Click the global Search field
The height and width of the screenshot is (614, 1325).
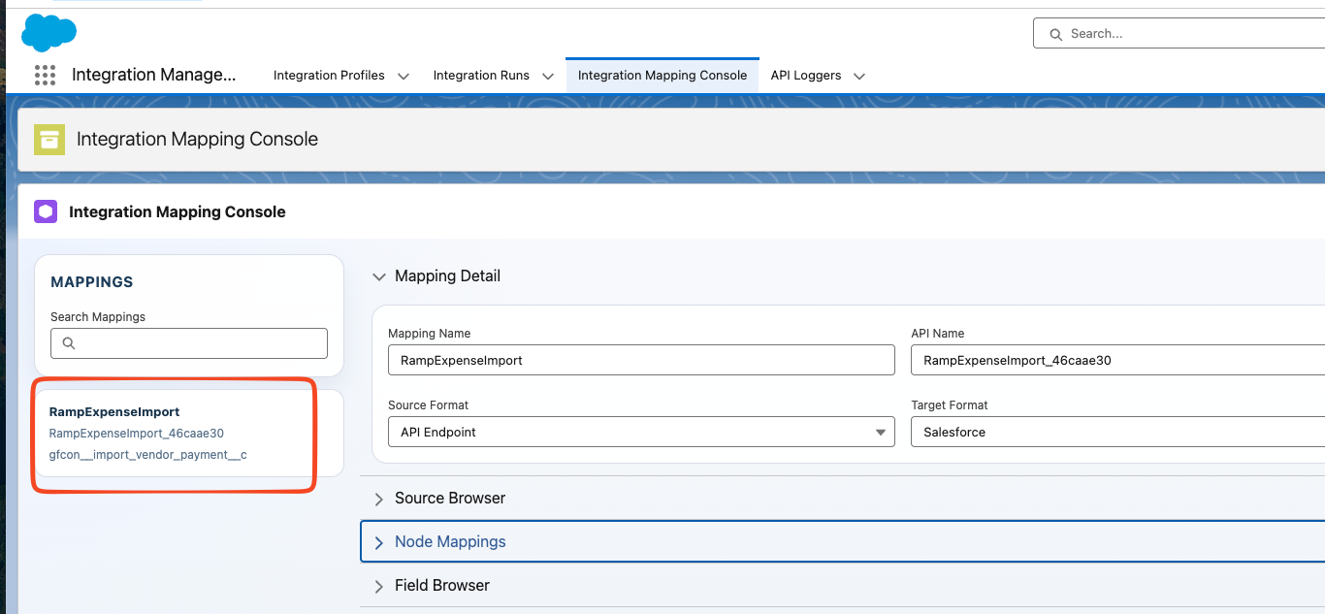(1179, 34)
